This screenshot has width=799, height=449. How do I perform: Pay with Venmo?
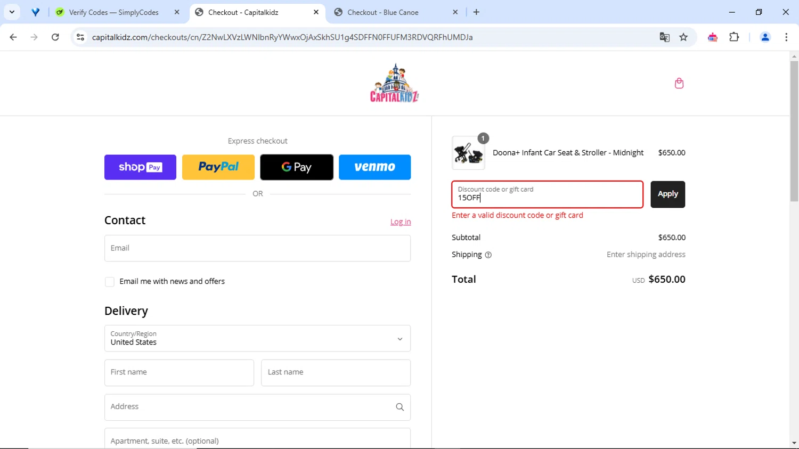pyautogui.click(x=375, y=167)
